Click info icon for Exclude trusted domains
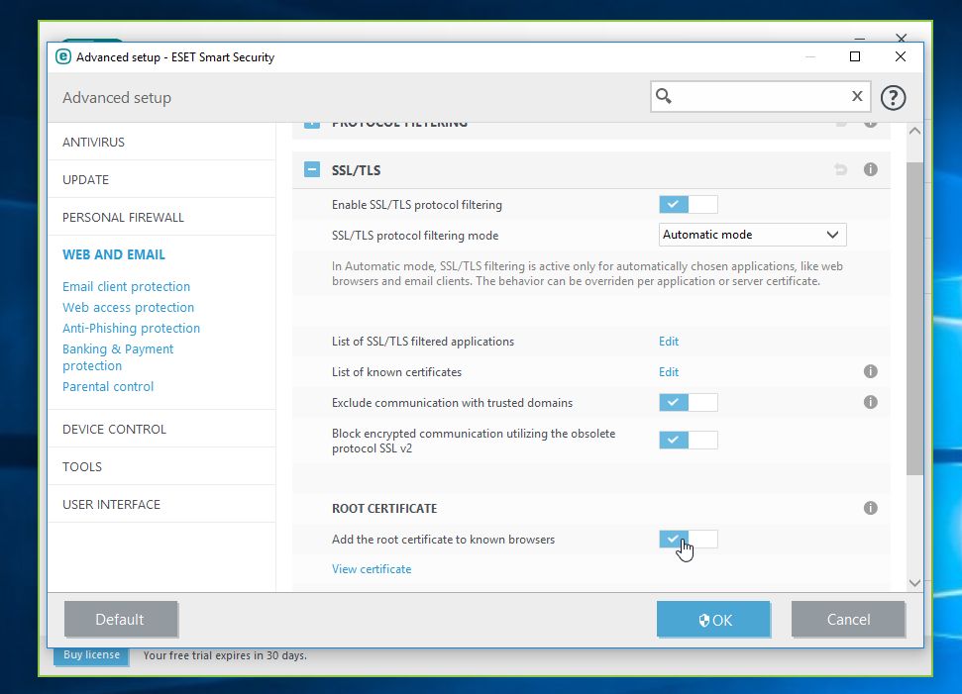Image resolution: width=962 pixels, height=694 pixels. 871,402
